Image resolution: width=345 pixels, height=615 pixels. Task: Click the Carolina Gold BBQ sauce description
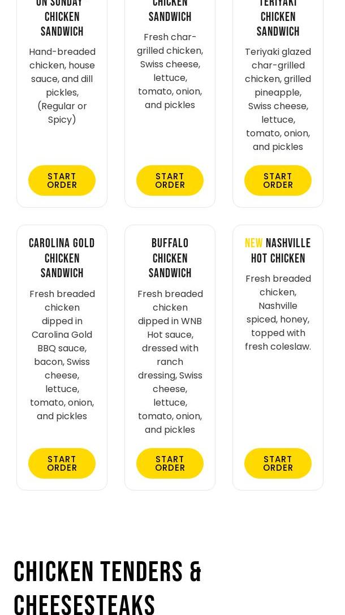62,355
